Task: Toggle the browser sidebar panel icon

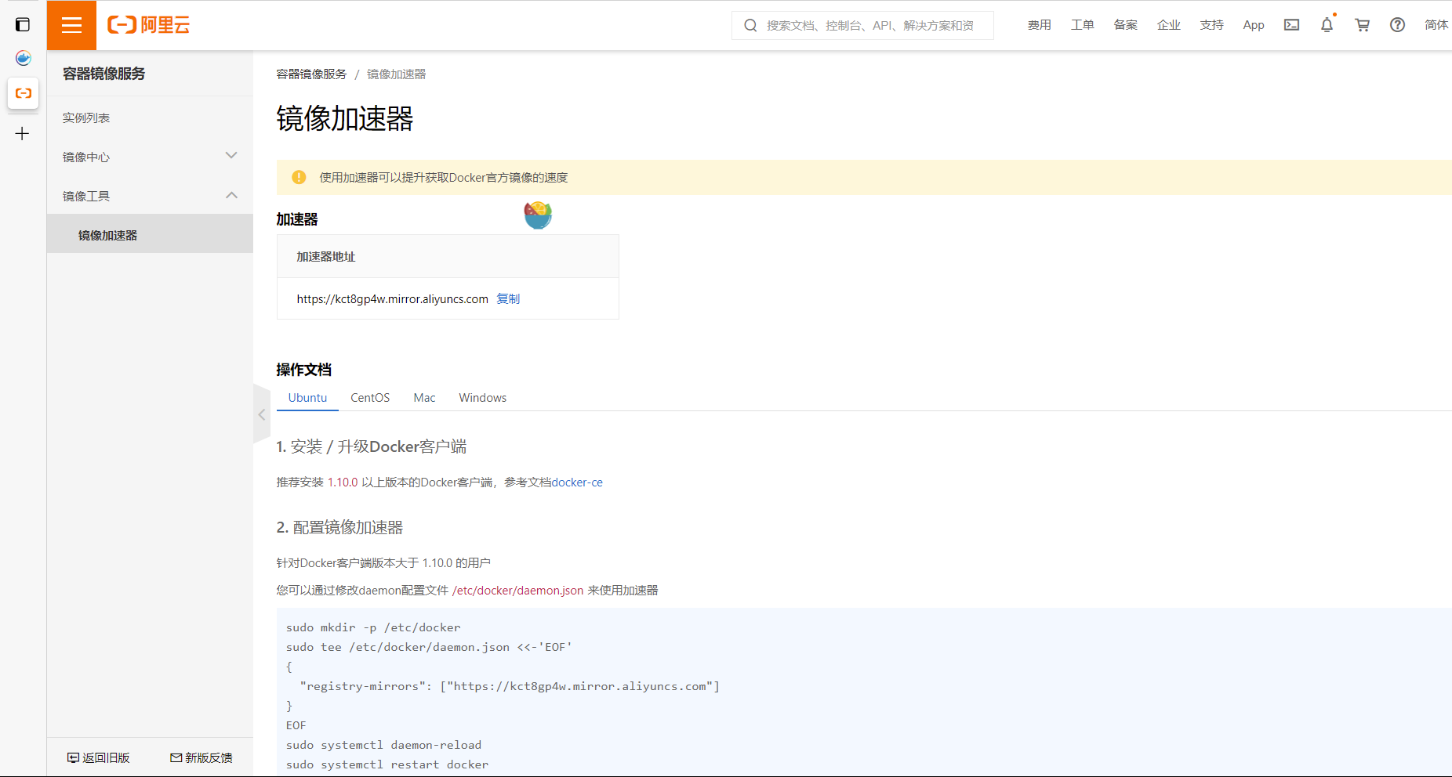Action: pos(23,25)
